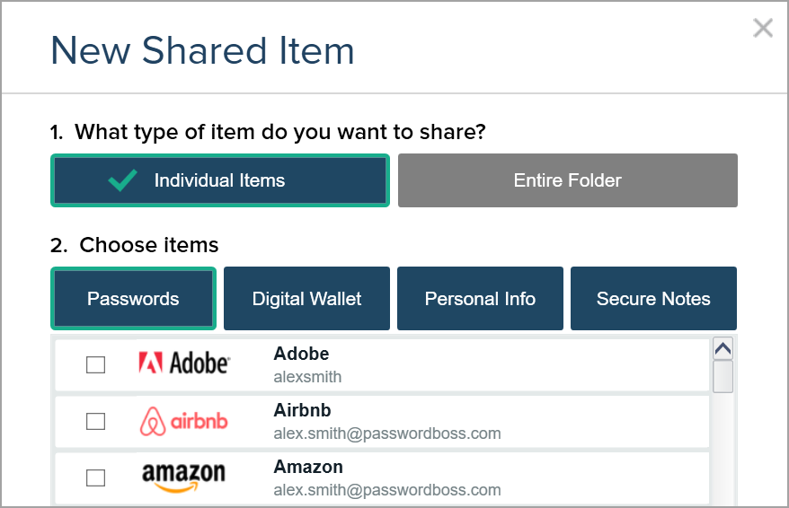789x508 pixels.
Task: Click the Adobe logo icon
Action: point(184,363)
